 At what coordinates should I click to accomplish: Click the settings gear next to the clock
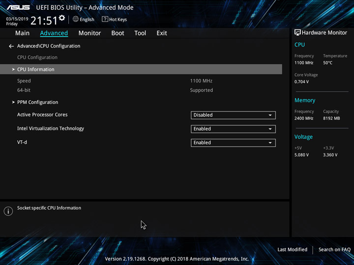click(62, 18)
